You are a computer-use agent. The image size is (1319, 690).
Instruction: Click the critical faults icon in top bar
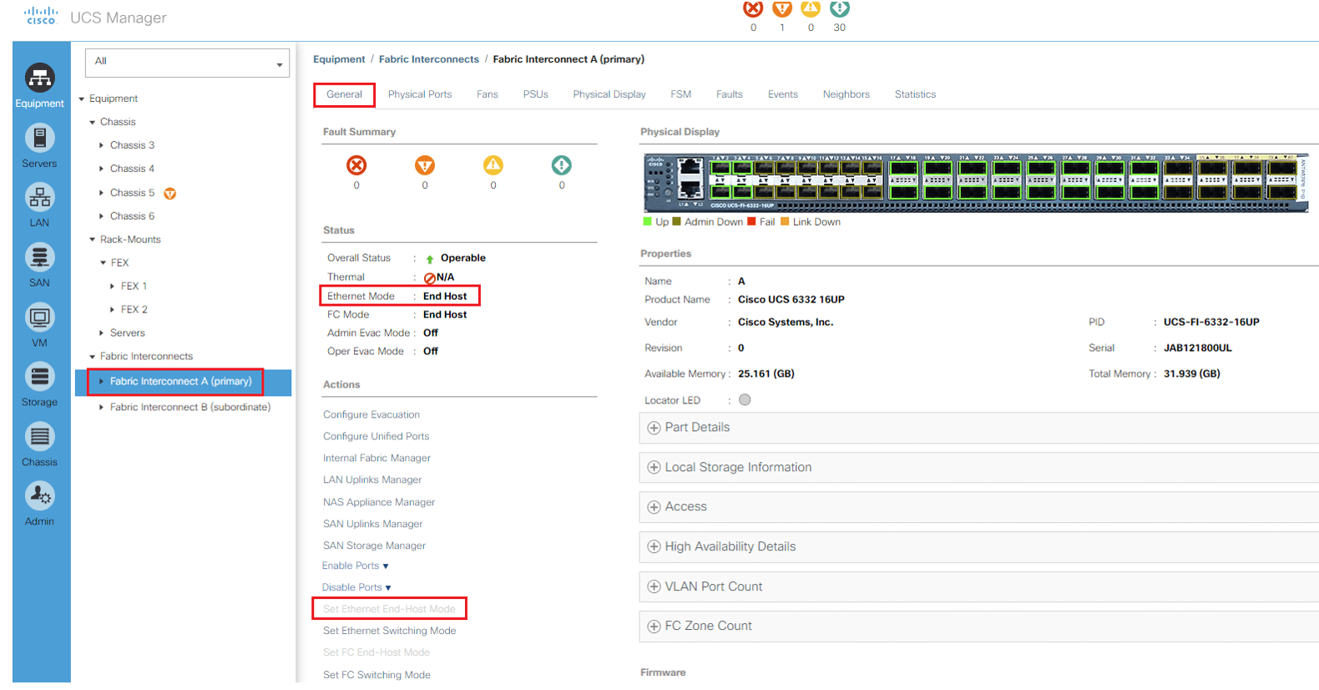point(753,8)
